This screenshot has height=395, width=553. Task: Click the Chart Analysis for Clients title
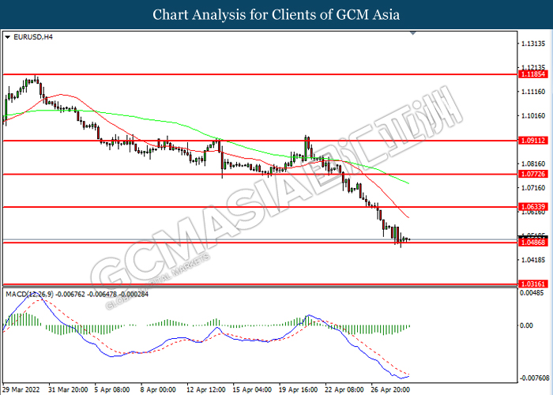(x=276, y=15)
